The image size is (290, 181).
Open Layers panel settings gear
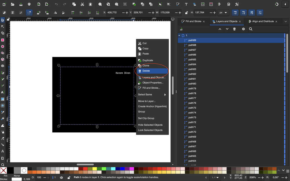[x=243, y=29]
